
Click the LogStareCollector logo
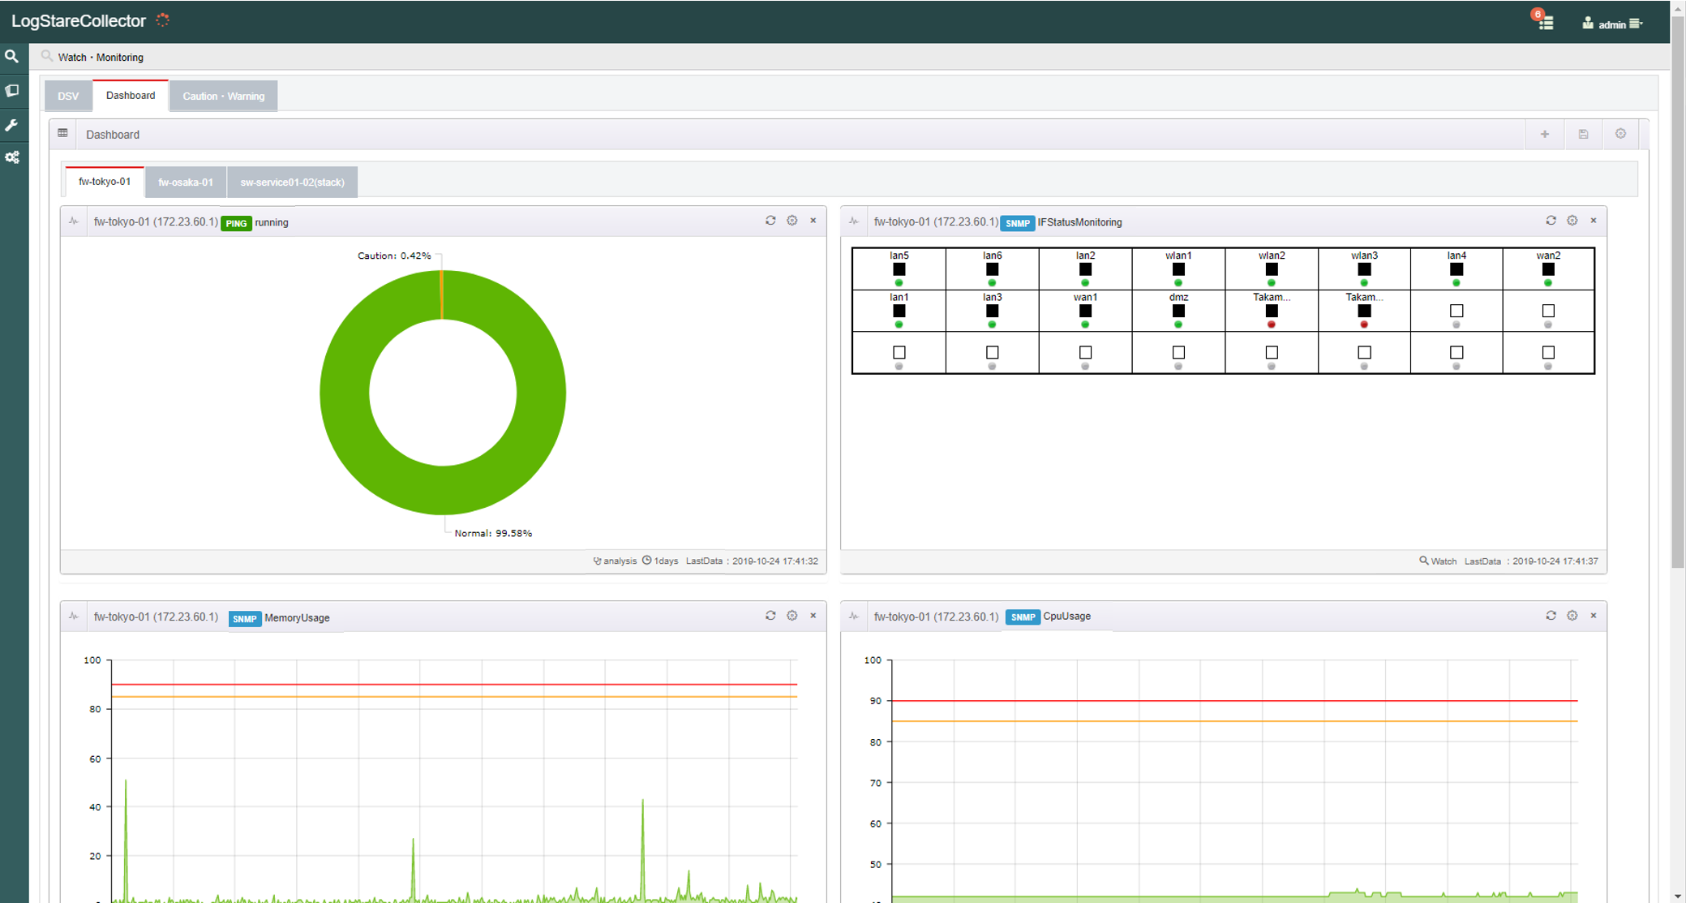tap(79, 21)
